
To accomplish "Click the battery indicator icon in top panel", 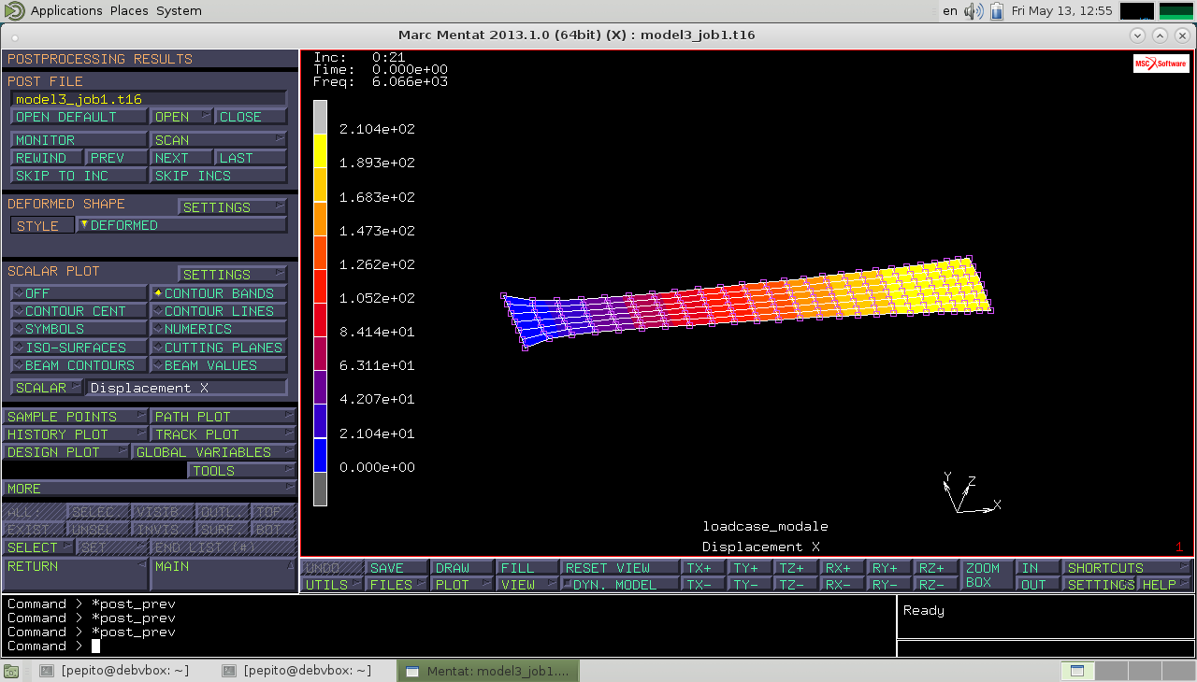I will (997, 11).
